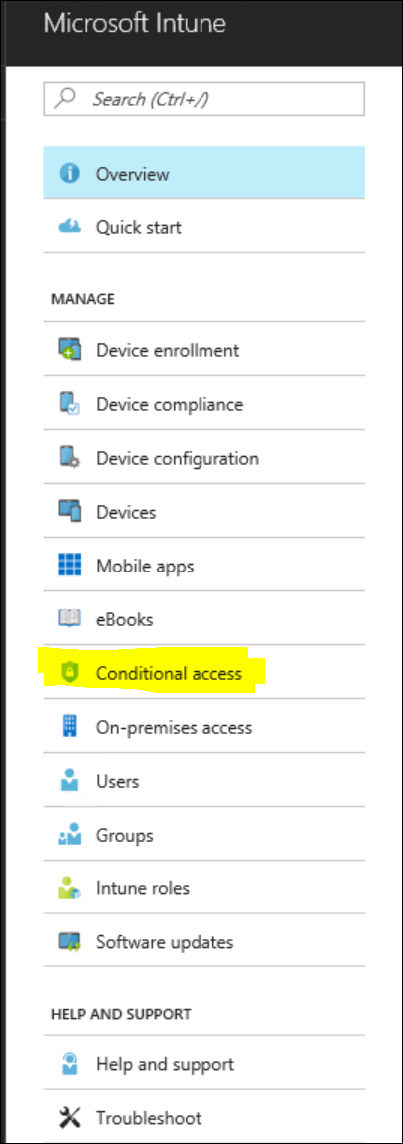403x1144 pixels.
Task: Open the highlighted Conditional access entry
Action: (204, 673)
